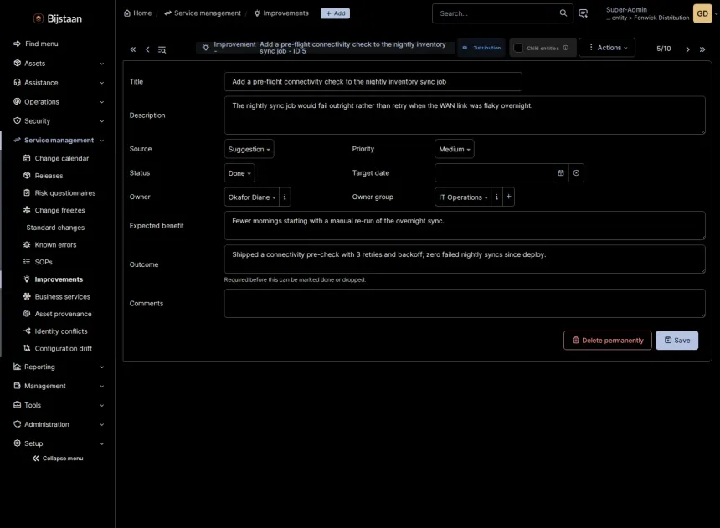Expand the Reporting menu section

pyautogui.click(x=59, y=367)
